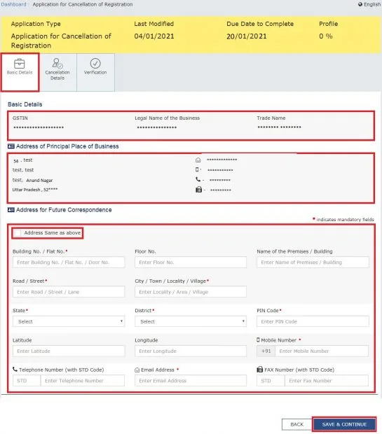382x434 pixels.
Task: Open the English language selector
Action: (369, 4)
